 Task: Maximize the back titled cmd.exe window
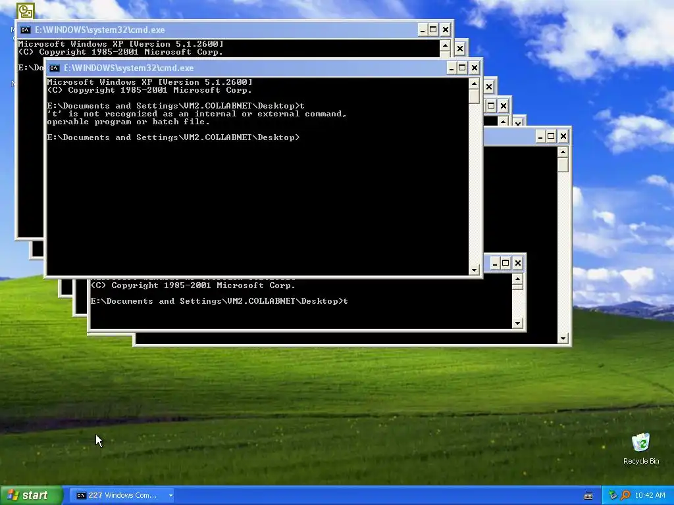(x=433, y=30)
